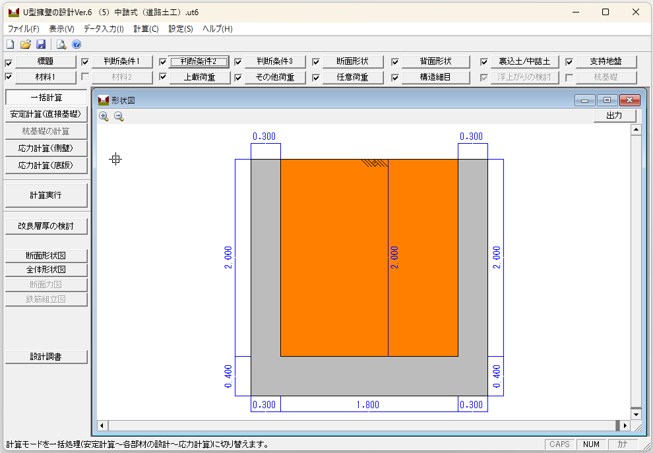653x453 pixels.
Task: Uncheck the 上載荷重 checkbox
Action: pos(163,77)
